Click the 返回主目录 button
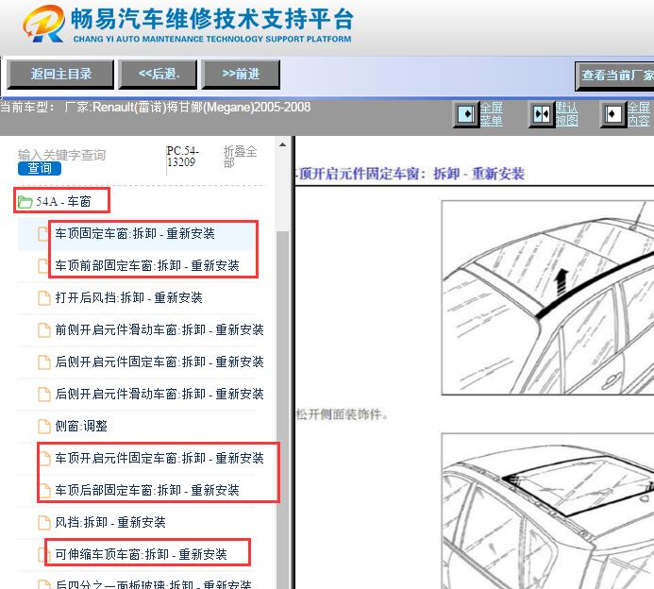 tap(60, 75)
